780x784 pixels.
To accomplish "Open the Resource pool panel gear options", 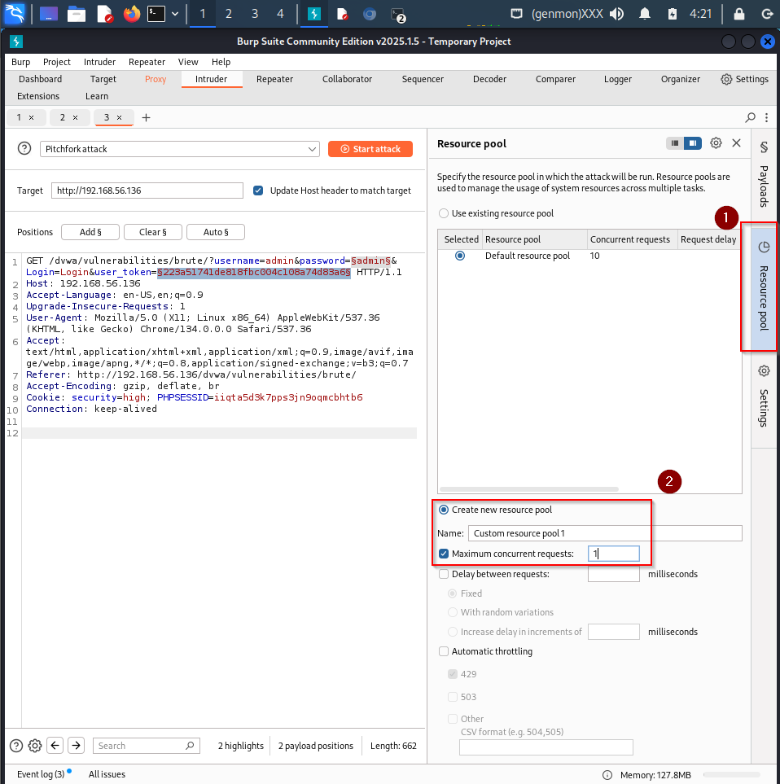I will click(716, 143).
